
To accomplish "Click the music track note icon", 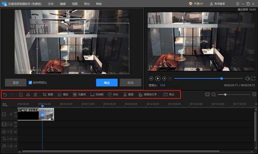I will tap(4, 146).
